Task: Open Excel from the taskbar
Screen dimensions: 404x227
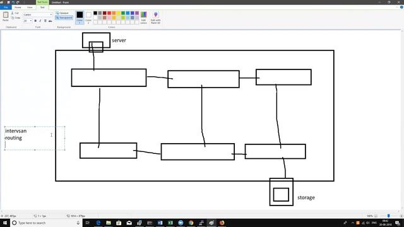Action: [170, 223]
